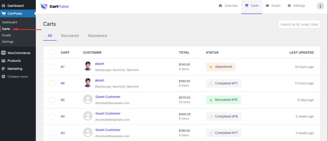Open cart link #6
This screenshot has height=141, width=328.
coord(62,83)
